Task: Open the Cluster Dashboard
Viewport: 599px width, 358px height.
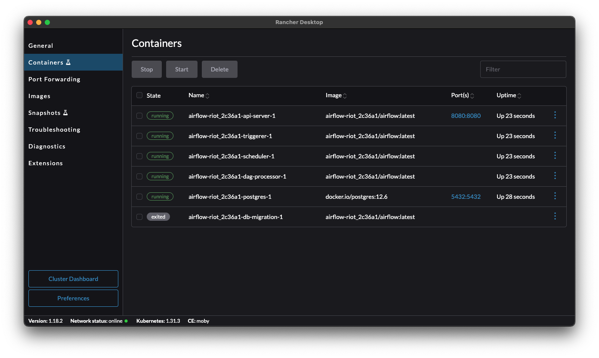Action: [73, 278]
